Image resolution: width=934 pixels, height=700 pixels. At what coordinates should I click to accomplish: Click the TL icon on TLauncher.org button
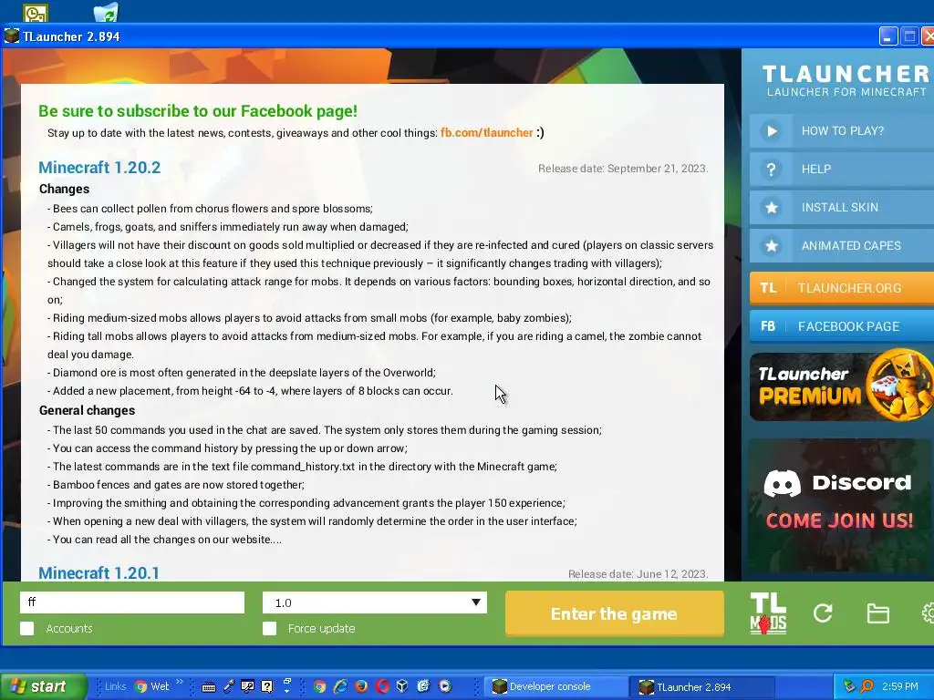click(x=768, y=288)
